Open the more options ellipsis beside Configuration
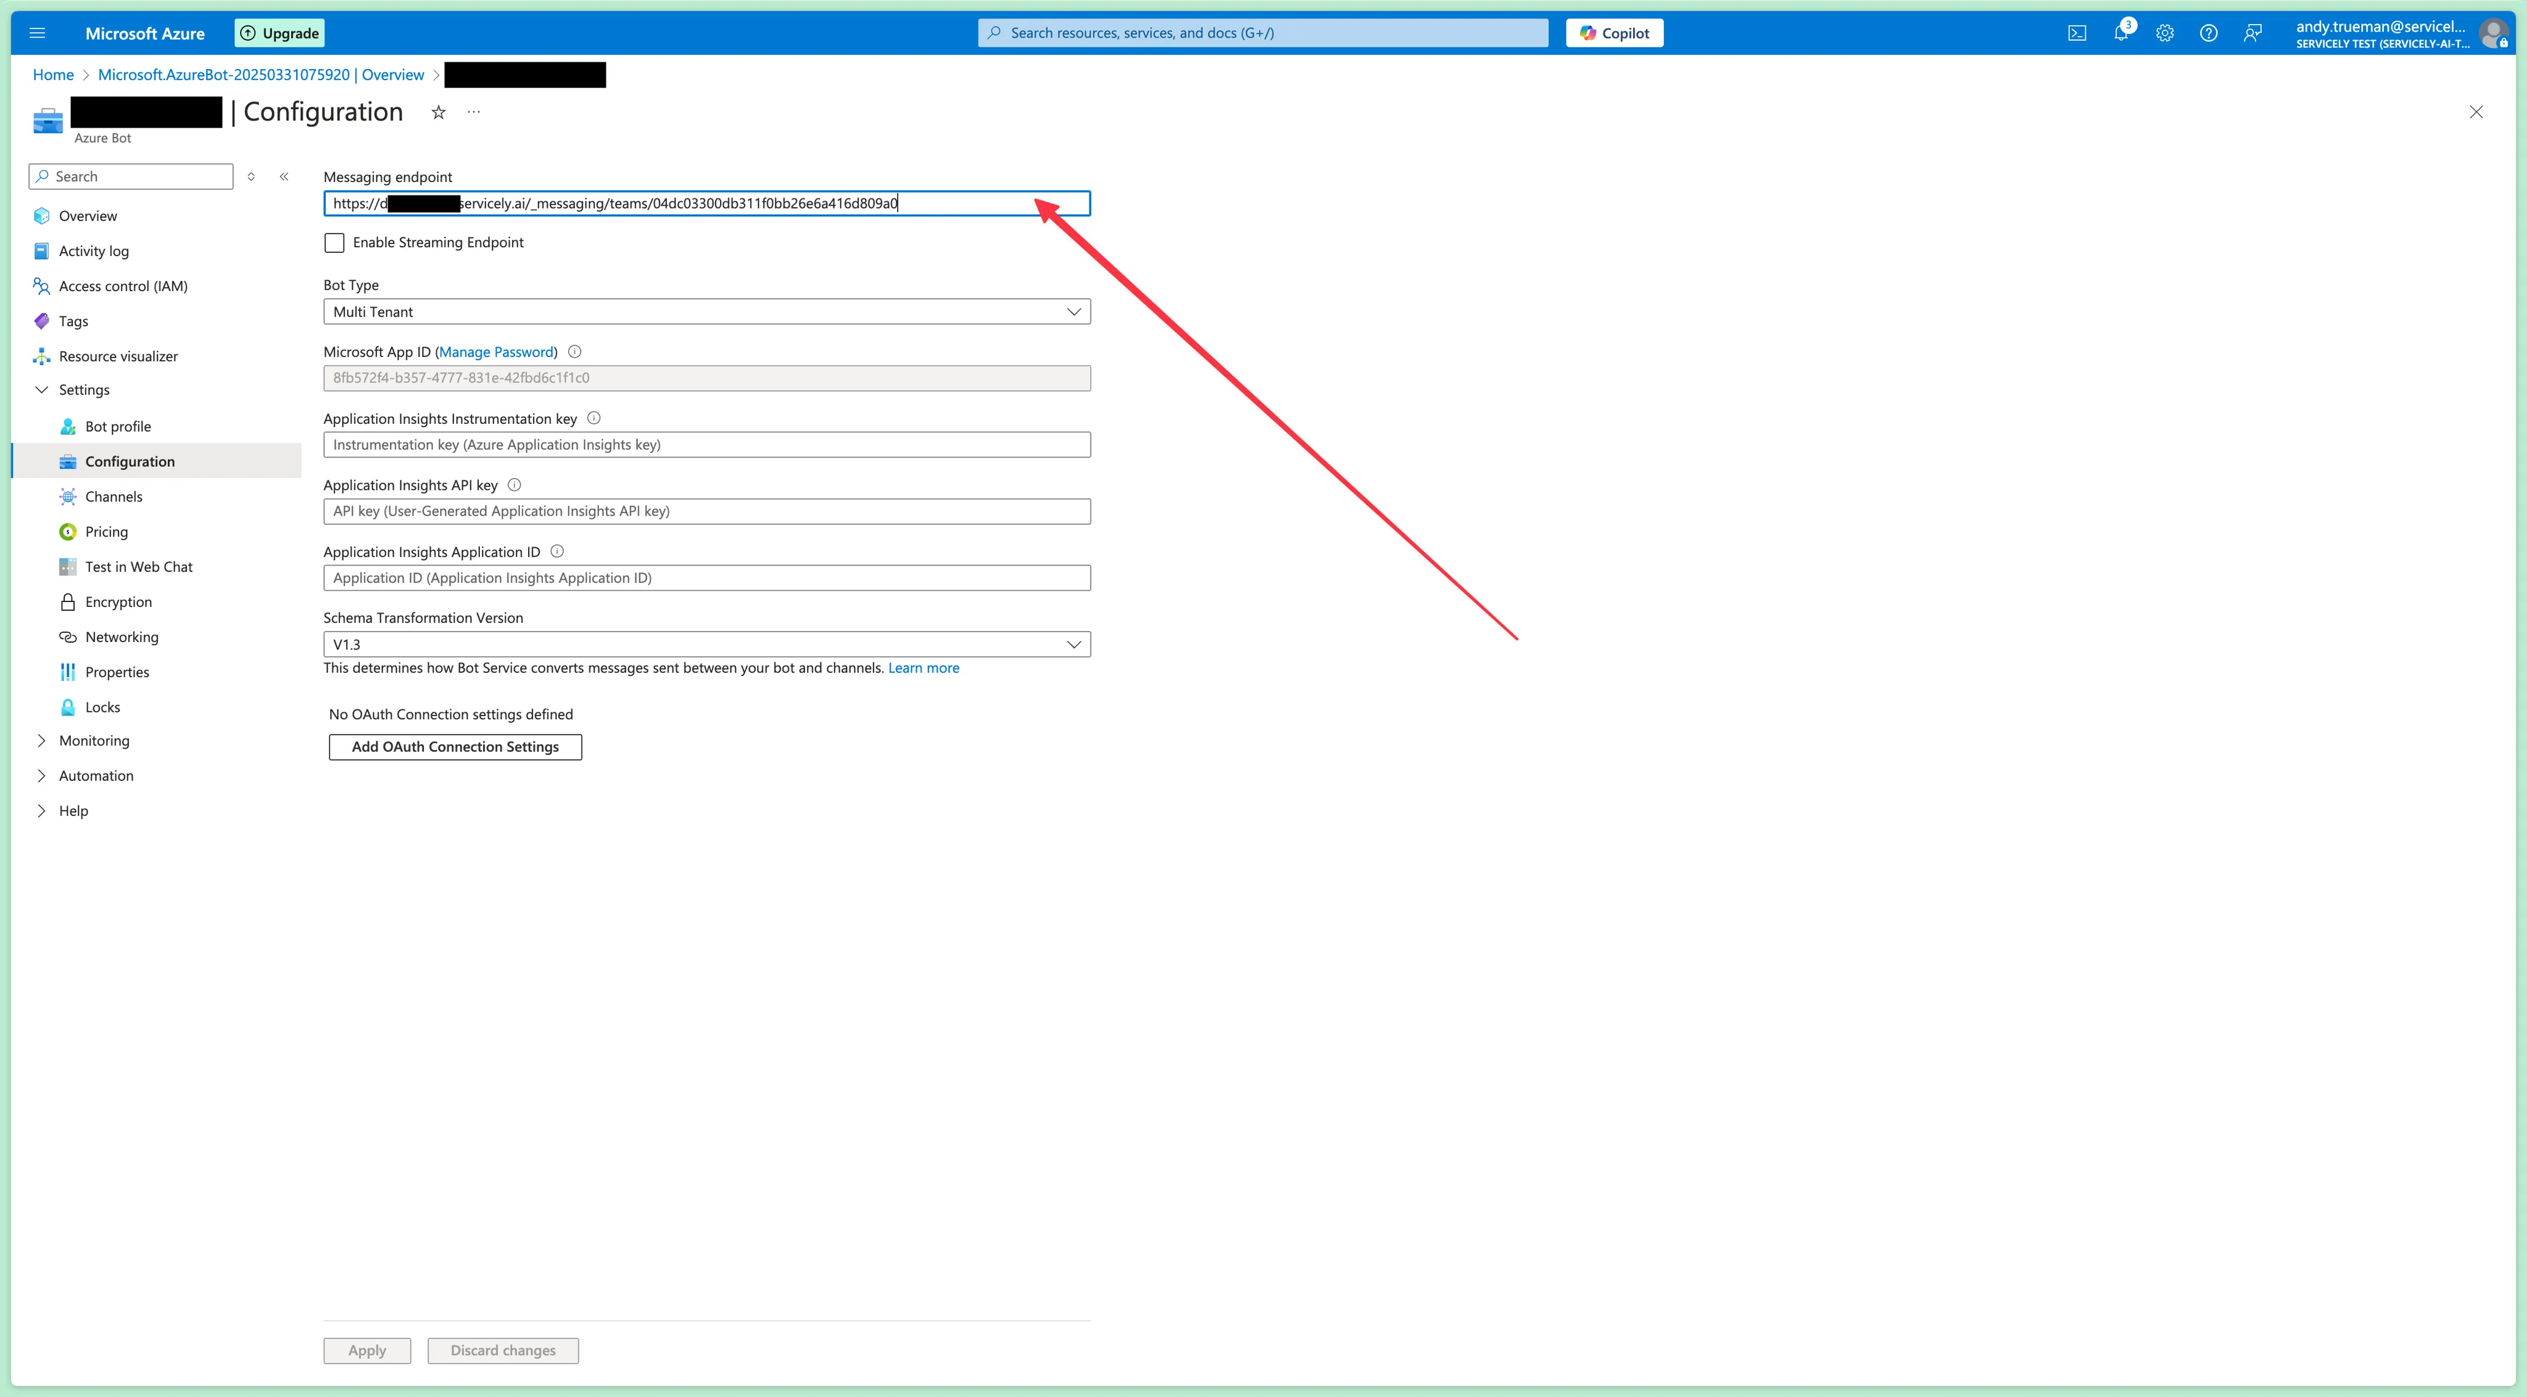The image size is (2527, 1397). [x=474, y=112]
